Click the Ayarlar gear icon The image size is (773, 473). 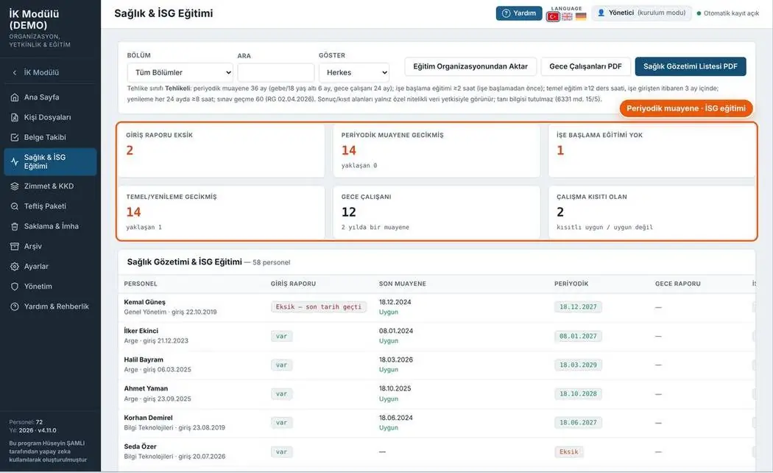coord(15,267)
